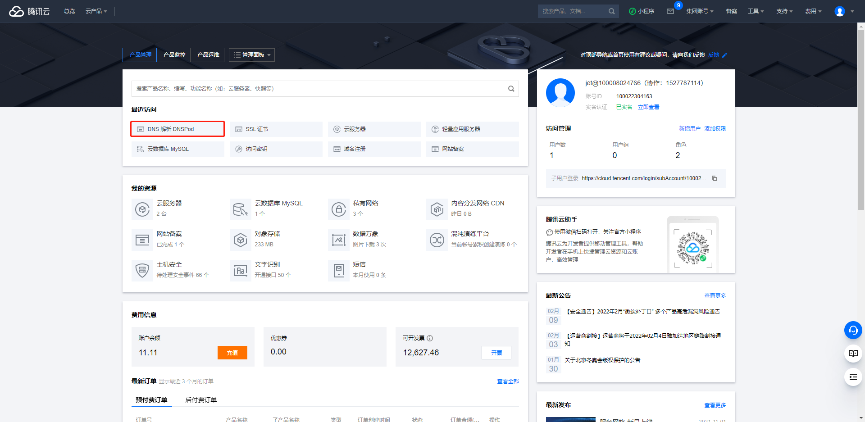
Task: Open the floating list menu button
Action: coord(853,377)
